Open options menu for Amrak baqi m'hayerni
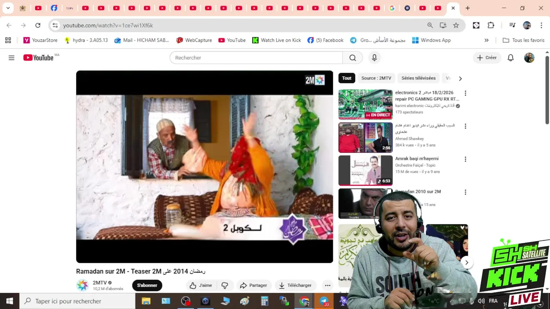Screen dimensions: 550x309 [465, 159]
